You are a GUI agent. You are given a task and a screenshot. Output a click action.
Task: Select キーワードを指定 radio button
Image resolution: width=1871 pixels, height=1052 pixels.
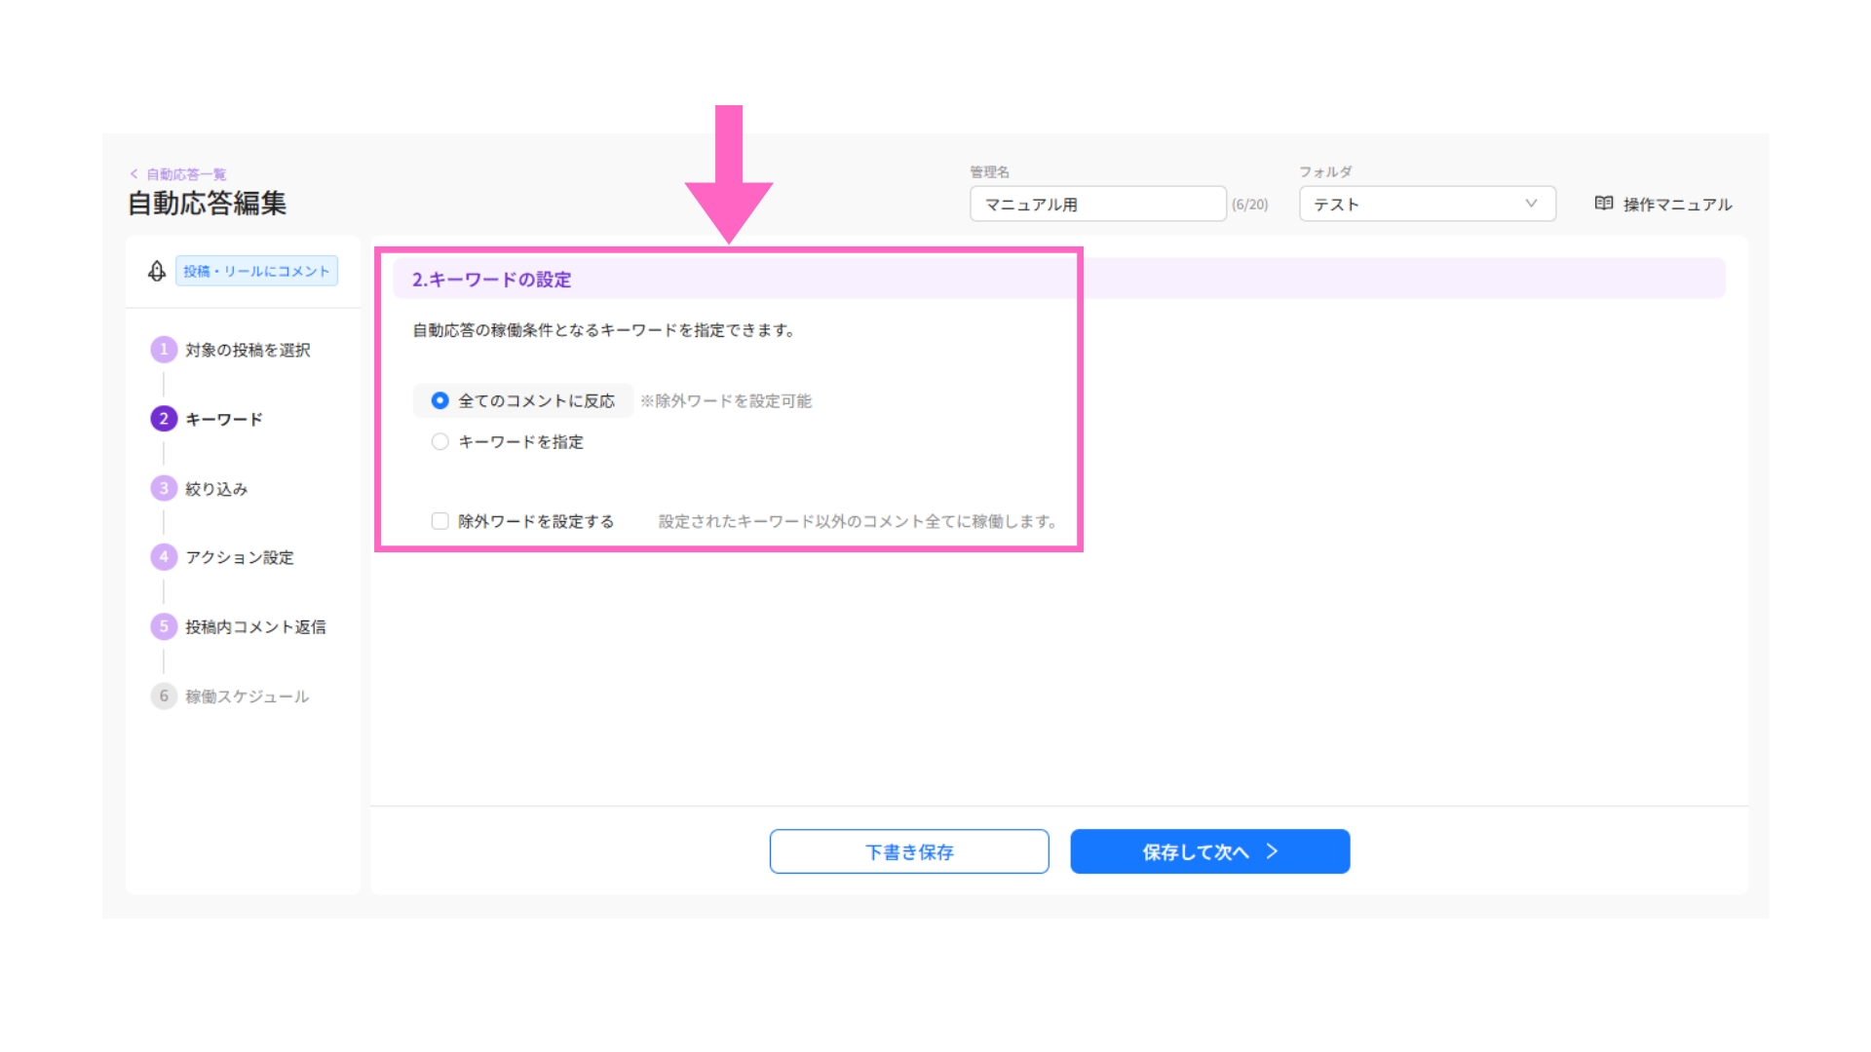[440, 441]
